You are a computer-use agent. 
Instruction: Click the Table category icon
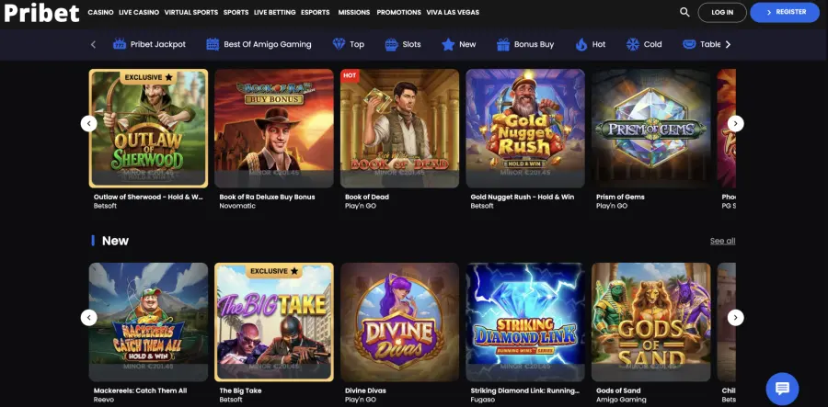click(689, 44)
